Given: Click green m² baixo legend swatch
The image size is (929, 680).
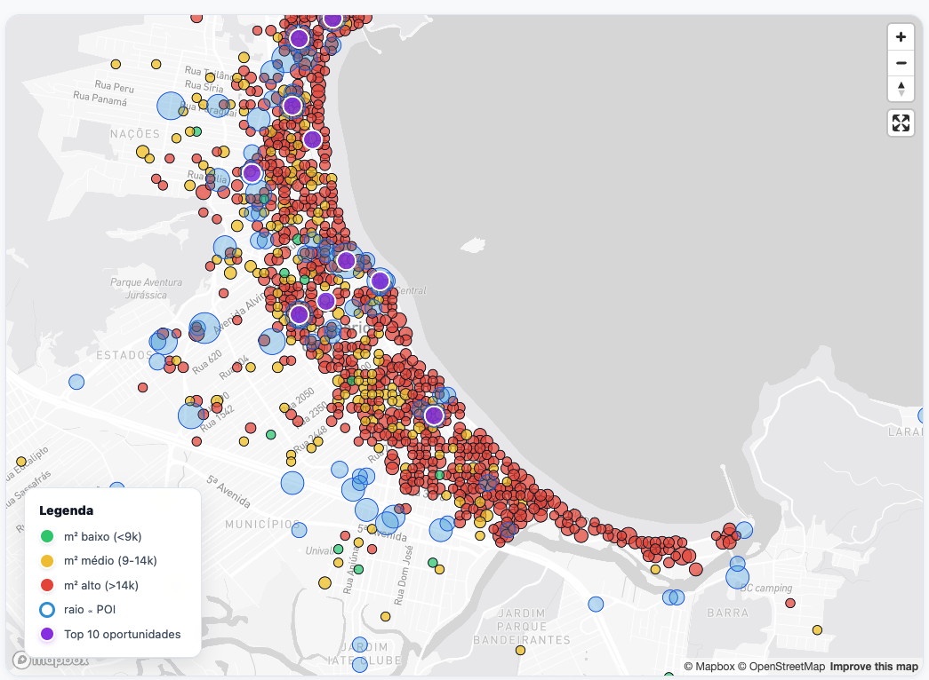Looking at the screenshot, I should coord(47,537).
